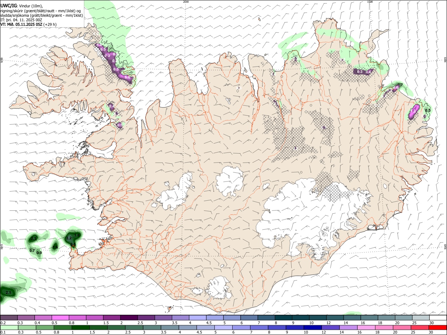The image size is (447, 335).
Task: Pick the darkest purple swatch starting at 2 in upper legend
Action: (129, 318)
